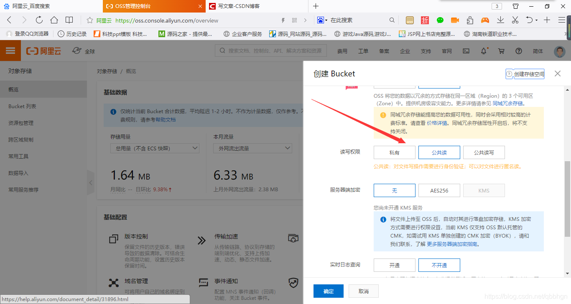Viewport: 571px width, 304px height.
Task: Open the orange video camera extension
Action: click(455, 20)
